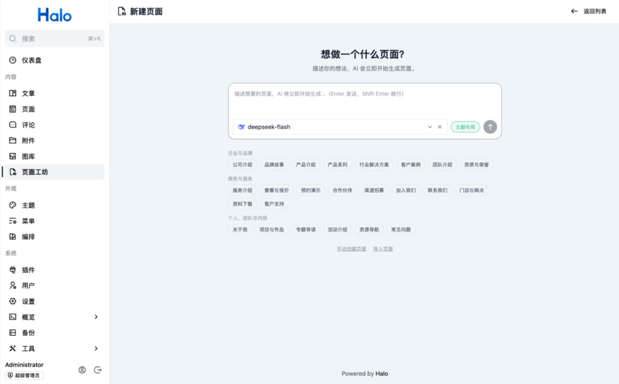Choose the 品牌故事 template chip

(x=274, y=165)
